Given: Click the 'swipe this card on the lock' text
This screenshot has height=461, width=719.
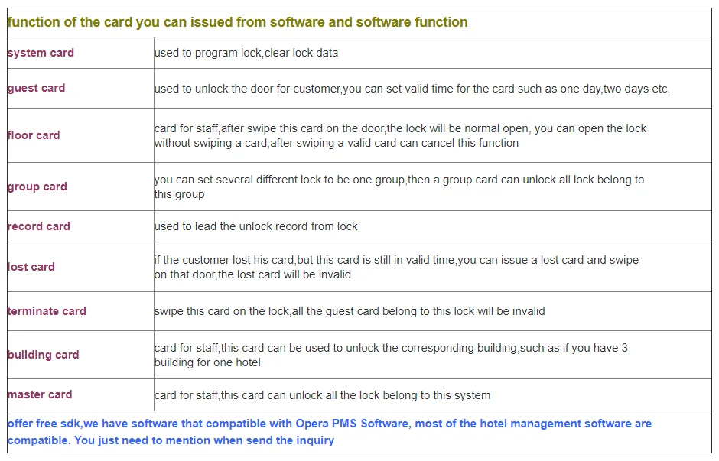Looking at the screenshot, I should (x=350, y=311).
